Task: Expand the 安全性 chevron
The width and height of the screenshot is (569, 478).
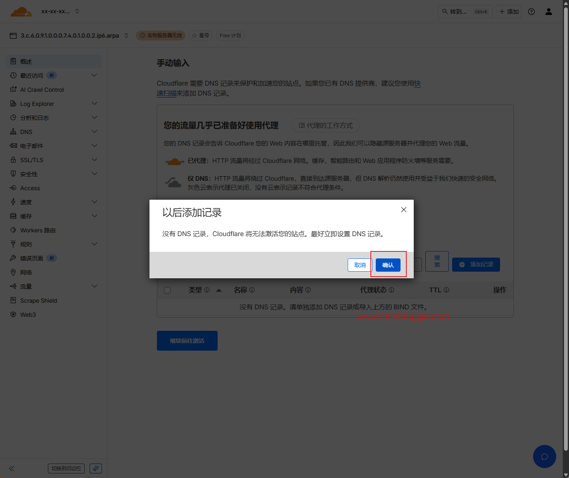Action: 94,174
